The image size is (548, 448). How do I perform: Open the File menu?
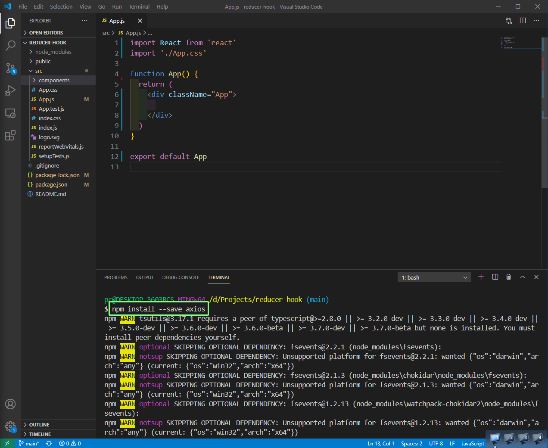tap(23, 6)
